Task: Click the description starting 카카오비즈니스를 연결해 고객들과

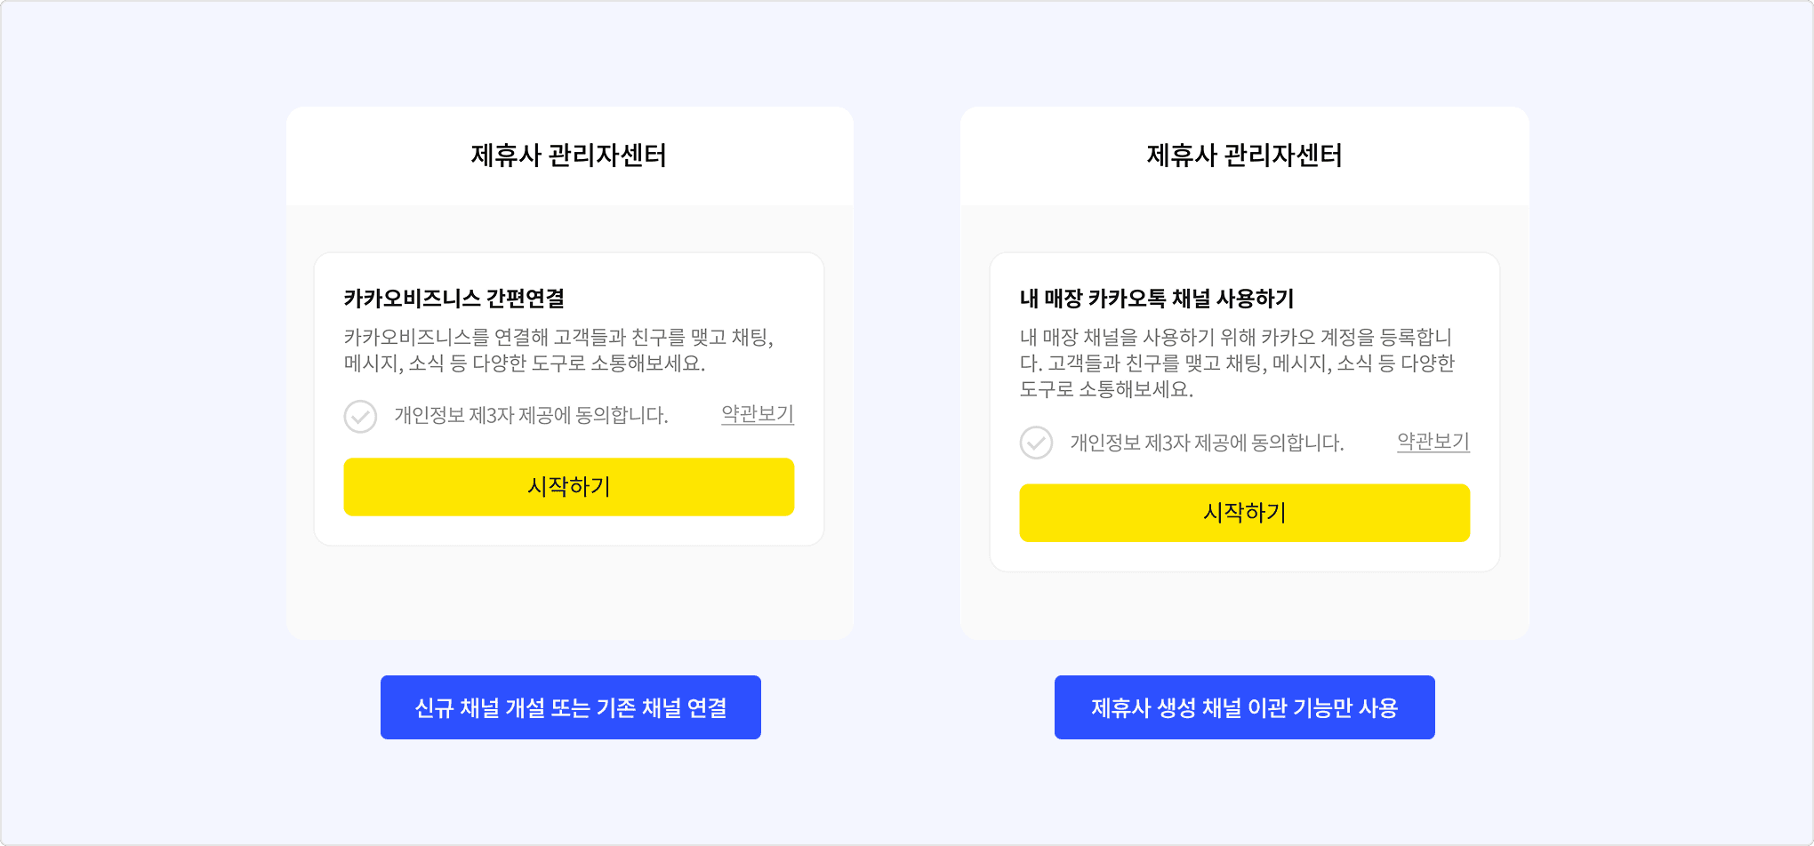Action: (558, 338)
